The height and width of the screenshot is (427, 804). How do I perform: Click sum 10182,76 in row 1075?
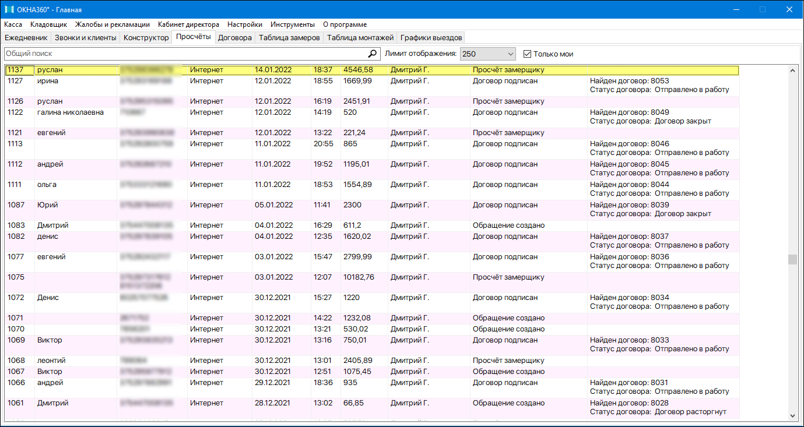click(x=359, y=277)
